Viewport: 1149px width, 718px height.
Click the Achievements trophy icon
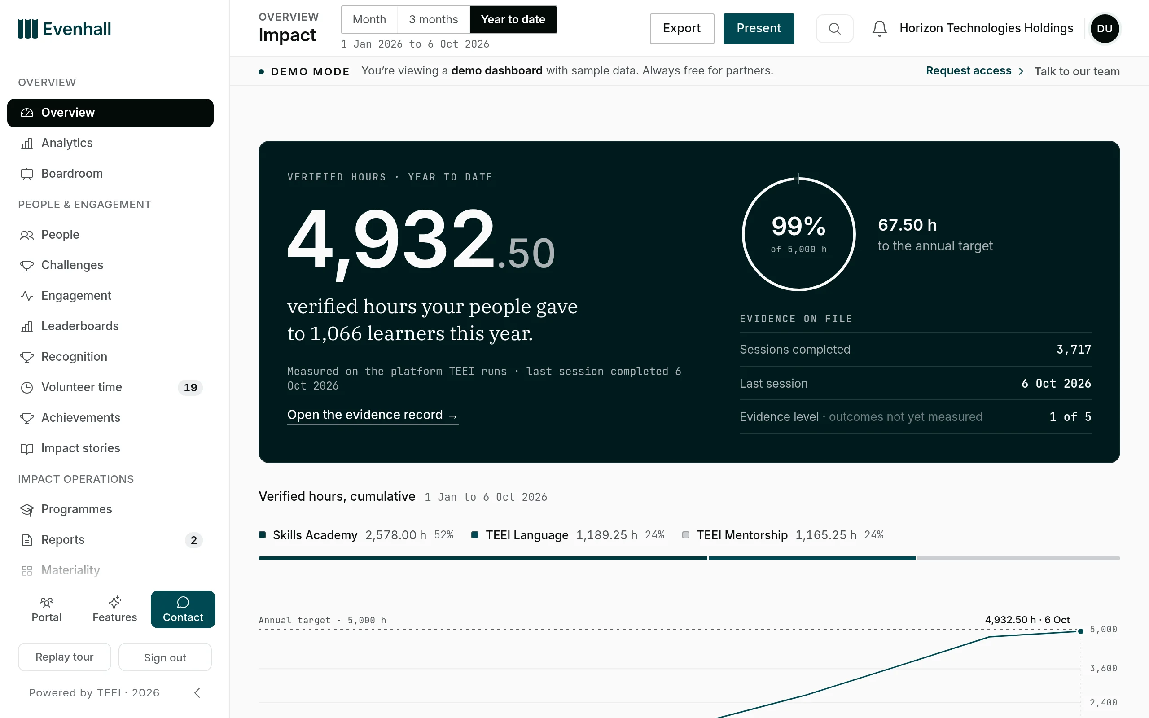(26, 417)
